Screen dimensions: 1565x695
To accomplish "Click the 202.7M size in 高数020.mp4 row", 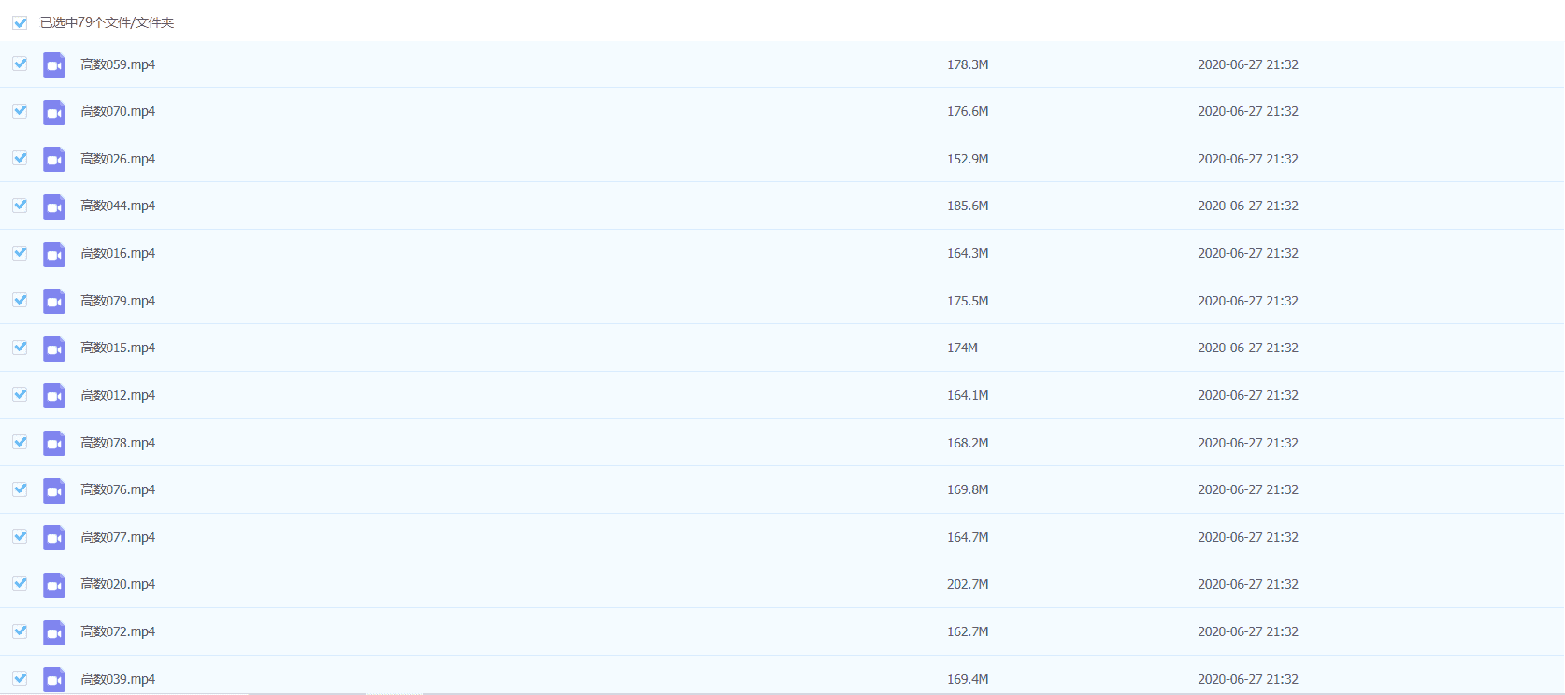I will point(968,584).
